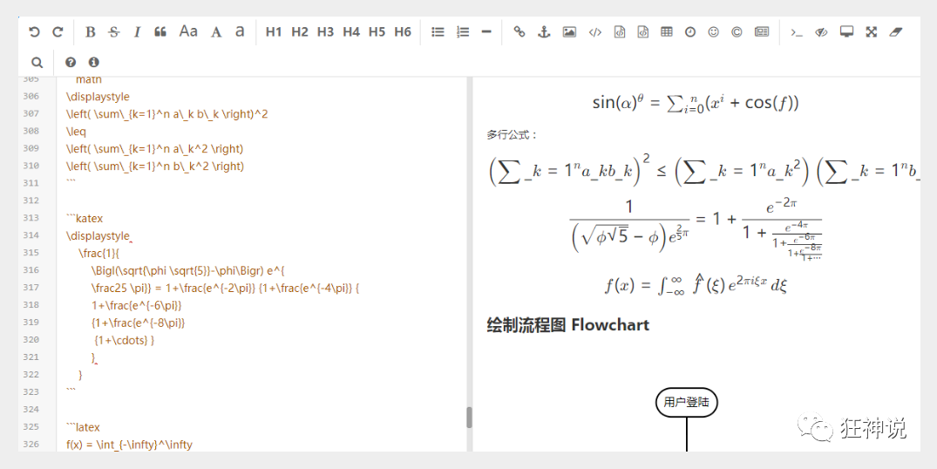Insert an image with picture icon
This screenshot has width=937, height=469.
(x=569, y=31)
